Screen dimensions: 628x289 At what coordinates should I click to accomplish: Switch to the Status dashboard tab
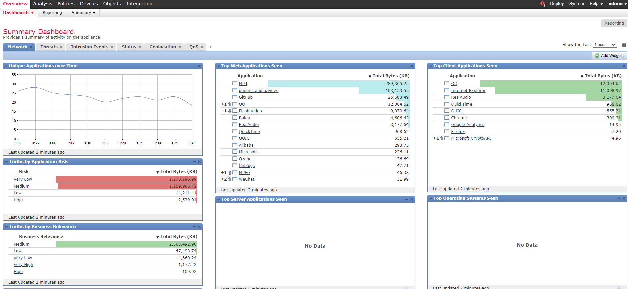coord(129,47)
